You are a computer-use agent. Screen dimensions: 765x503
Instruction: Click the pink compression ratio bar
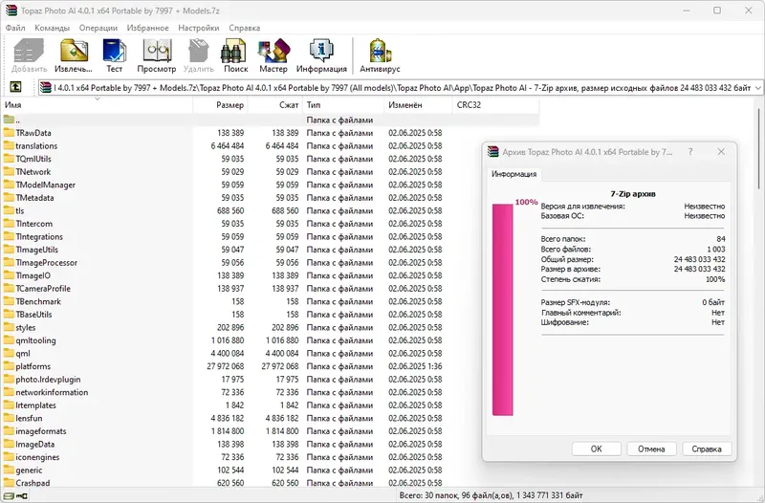click(x=503, y=309)
